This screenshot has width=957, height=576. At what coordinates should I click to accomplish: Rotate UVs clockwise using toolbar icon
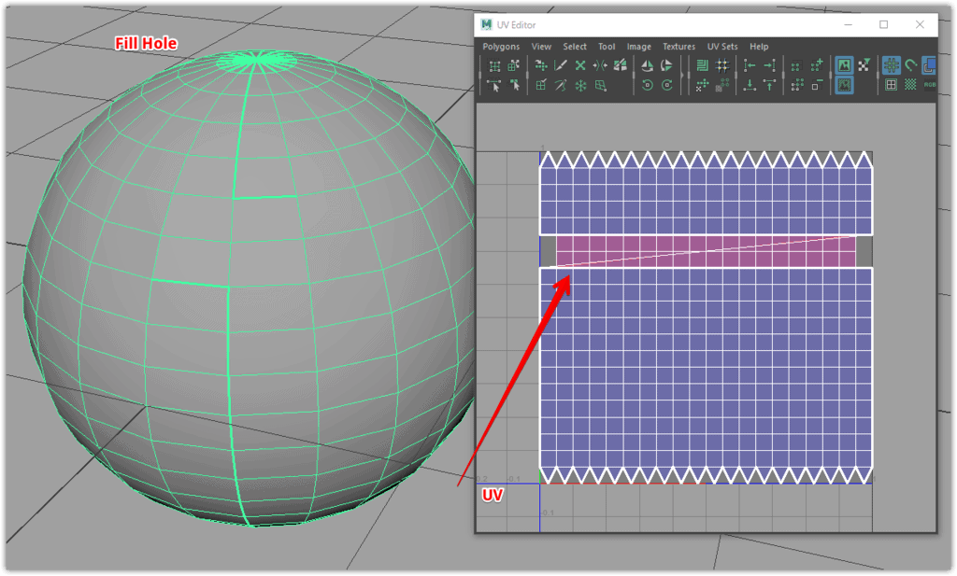click(666, 85)
